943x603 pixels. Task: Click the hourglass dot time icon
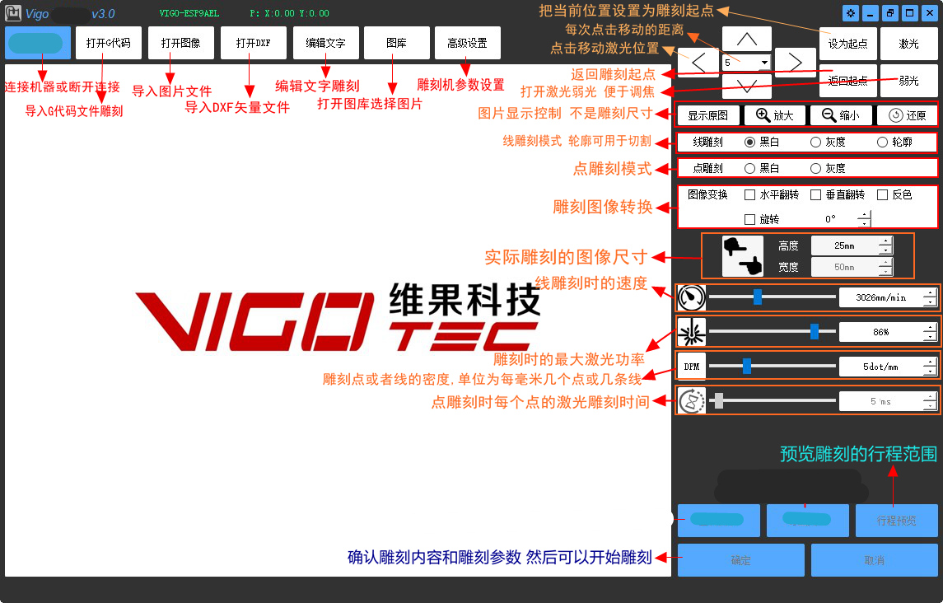pyautogui.click(x=692, y=401)
